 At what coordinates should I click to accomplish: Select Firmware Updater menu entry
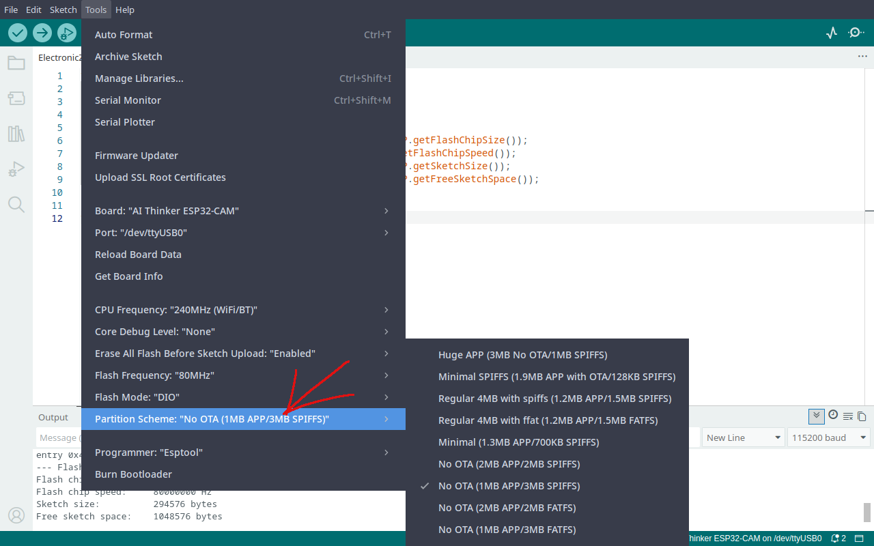click(243, 156)
